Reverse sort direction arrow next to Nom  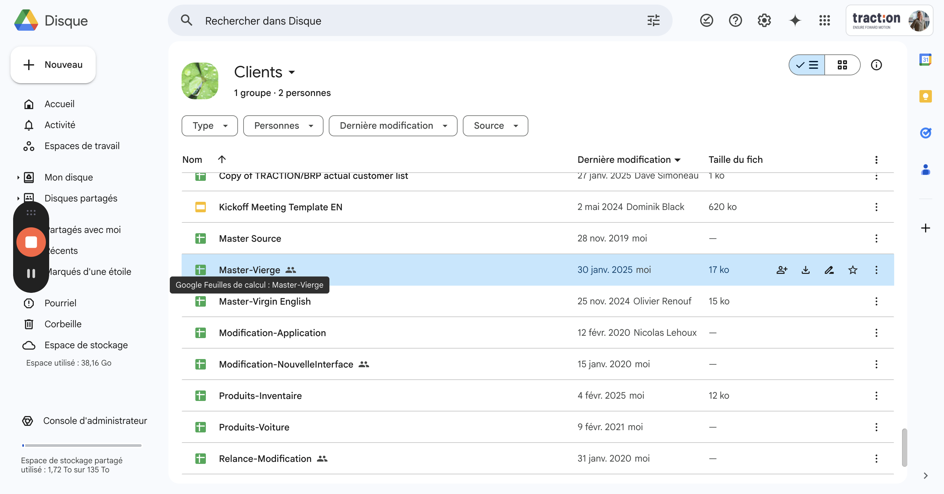pos(222,159)
